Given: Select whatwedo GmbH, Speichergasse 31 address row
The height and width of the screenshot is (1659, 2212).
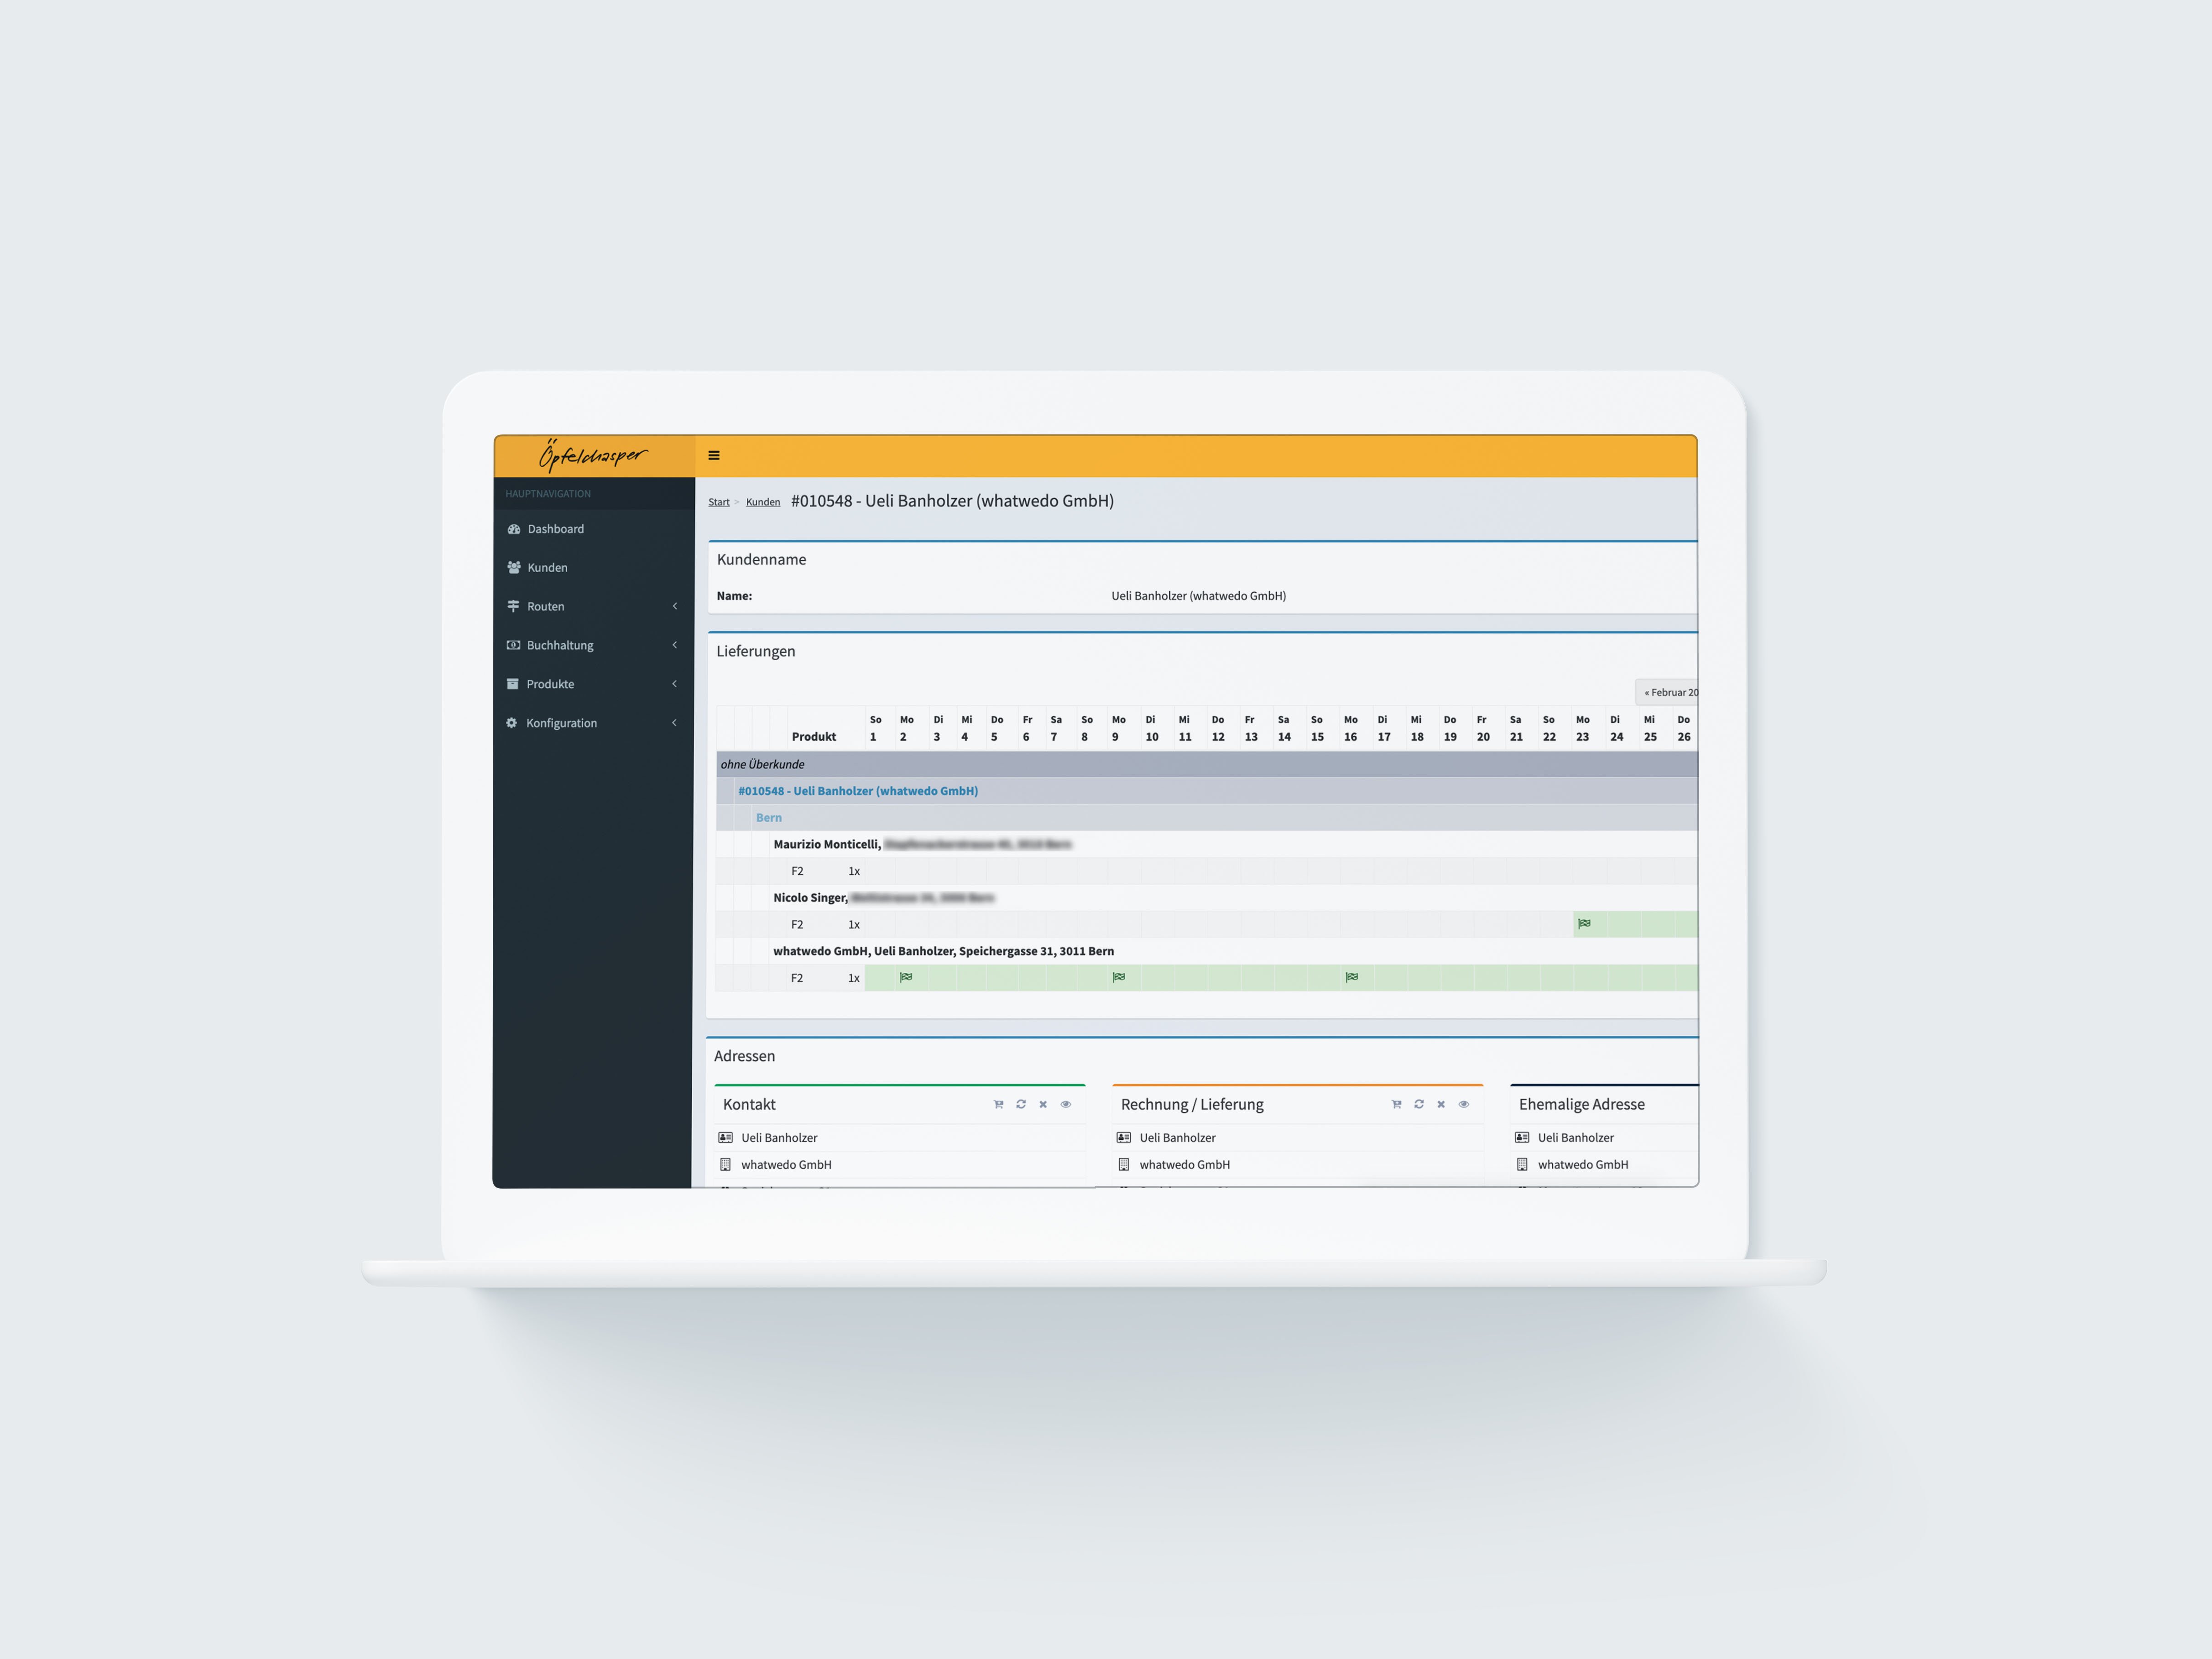Looking at the screenshot, I should [x=1234, y=951].
